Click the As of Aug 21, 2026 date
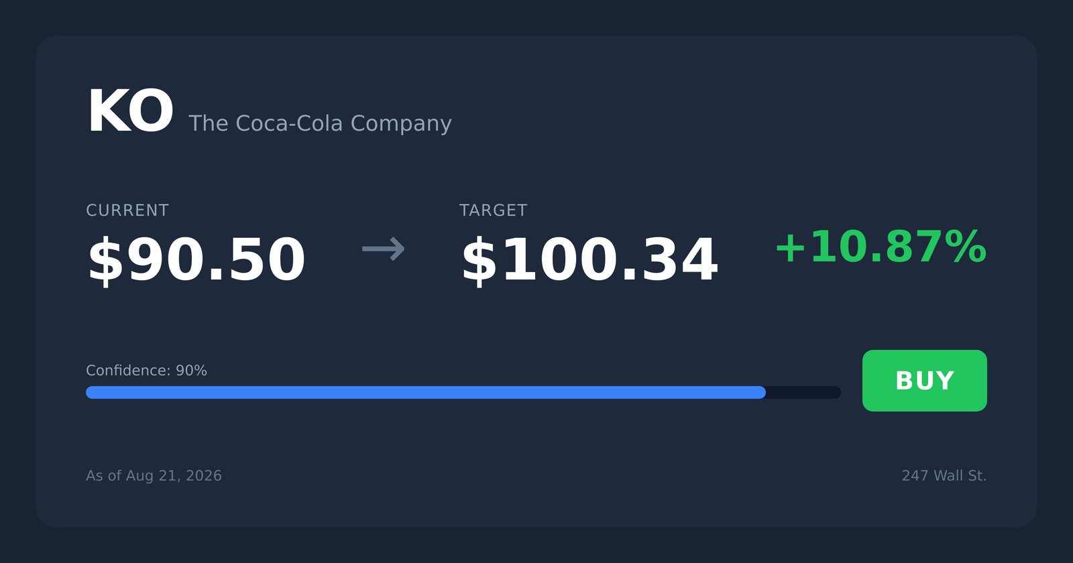The height and width of the screenshot is (563, 1073). 154,476
